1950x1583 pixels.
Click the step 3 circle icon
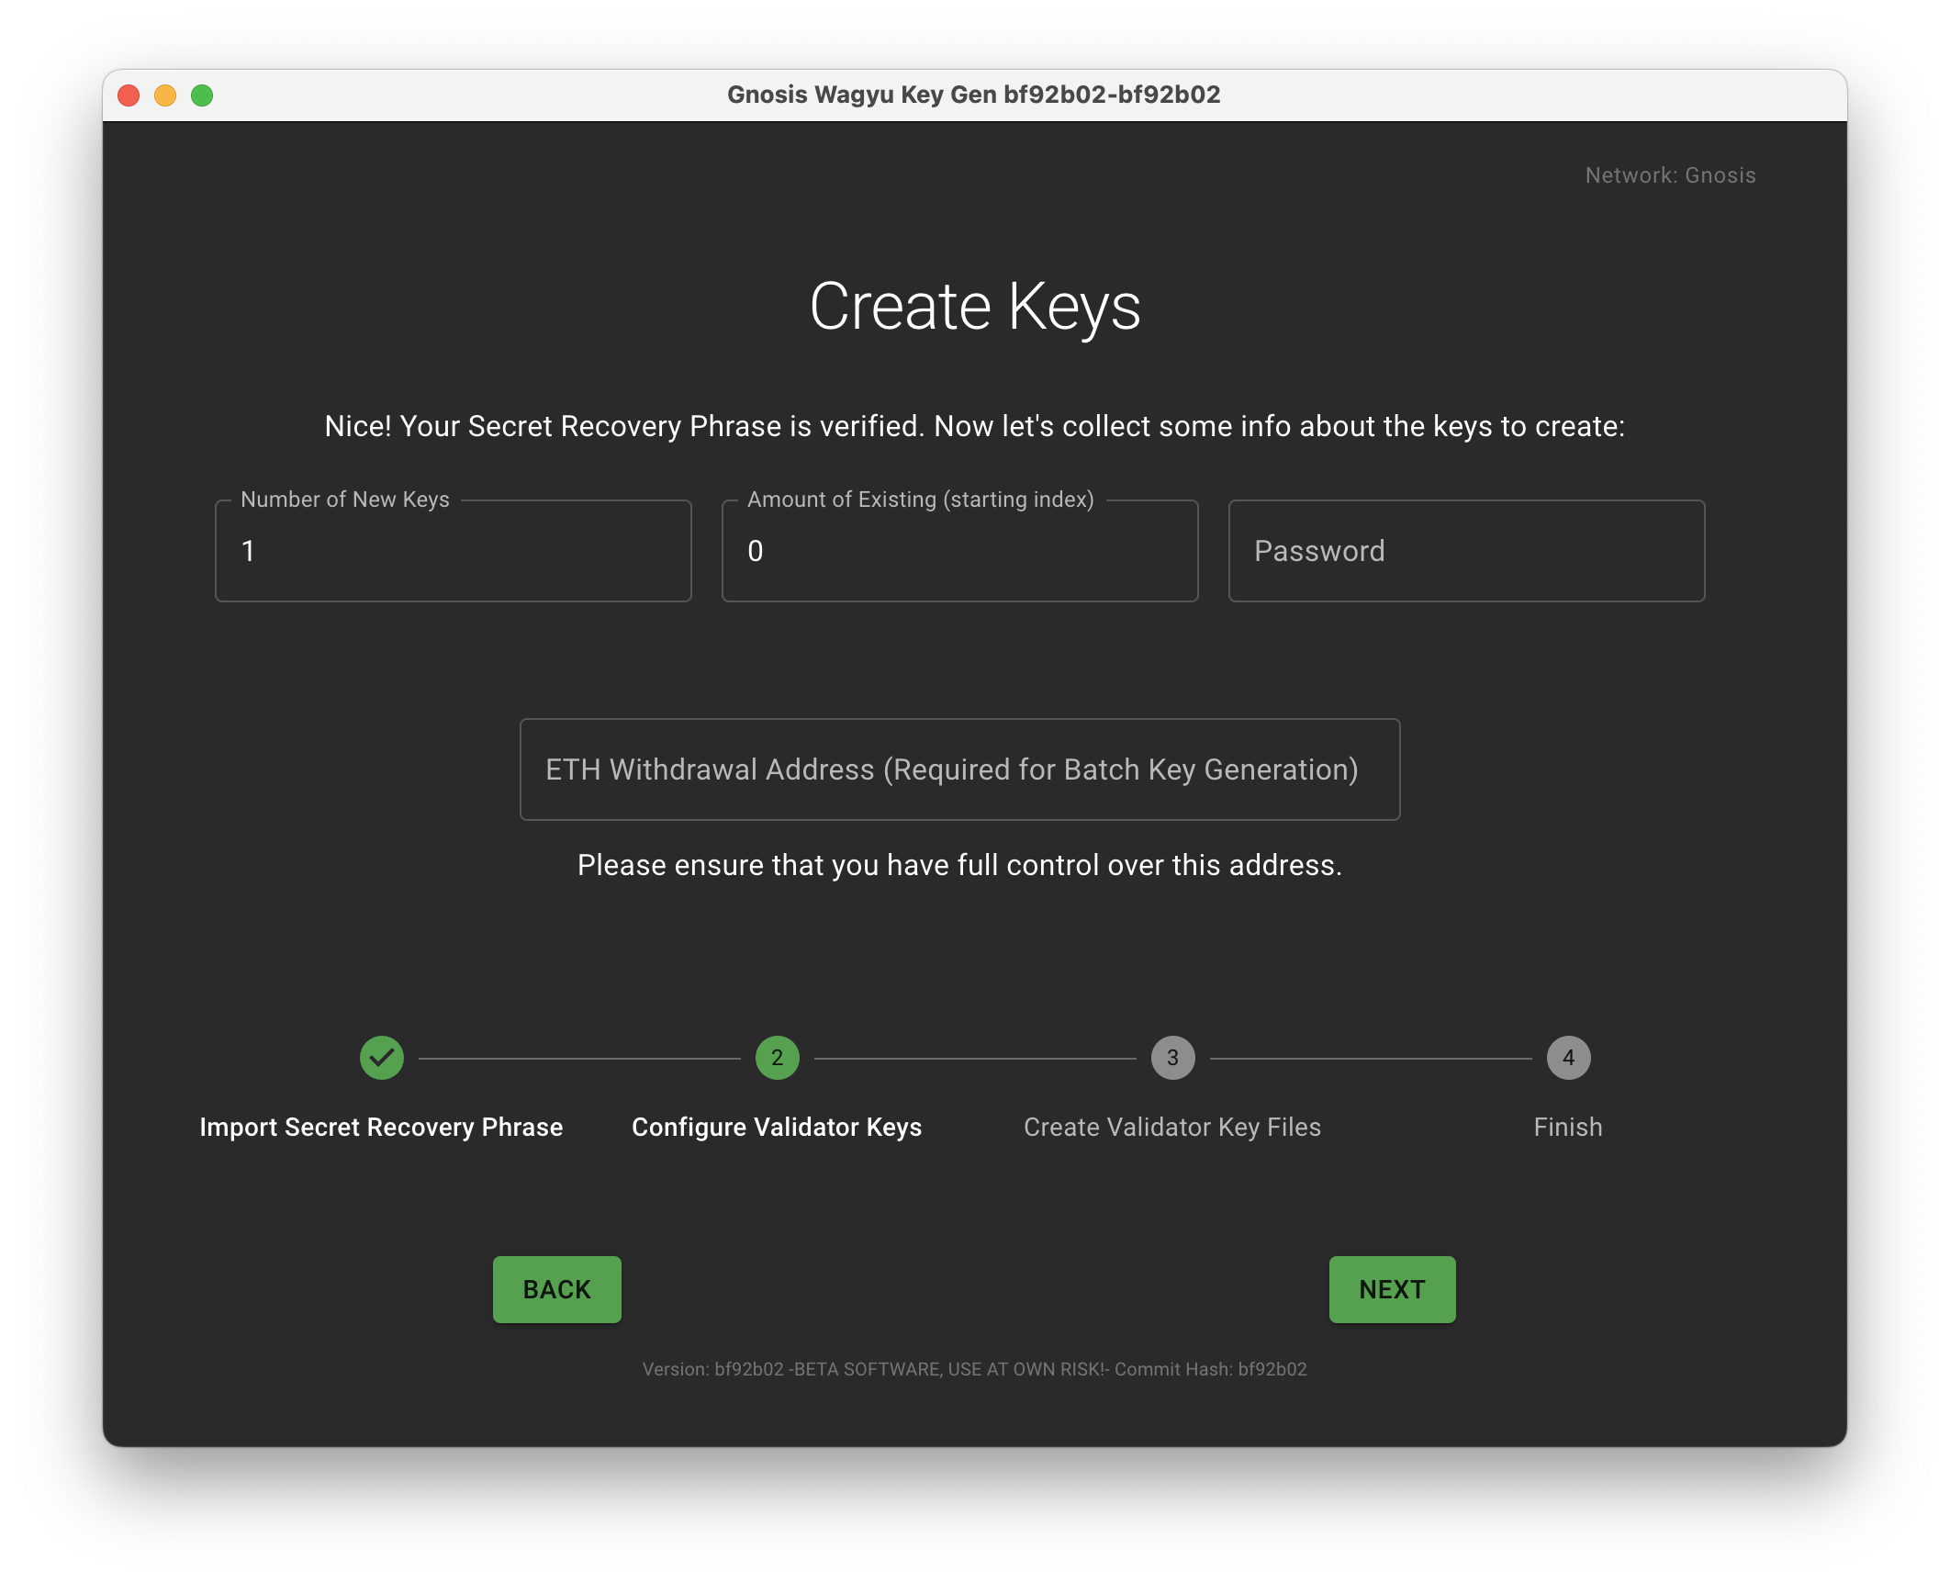click(1172, 1058)
